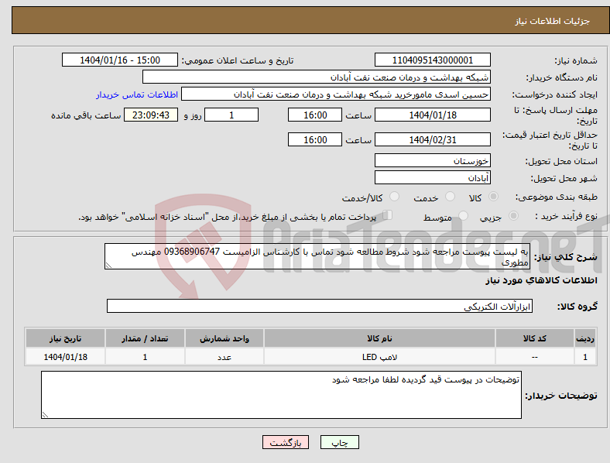This screenshot has height=463, width=610.
Task: Click the شرح کلی نیاز description textarea
Action: 317,256
